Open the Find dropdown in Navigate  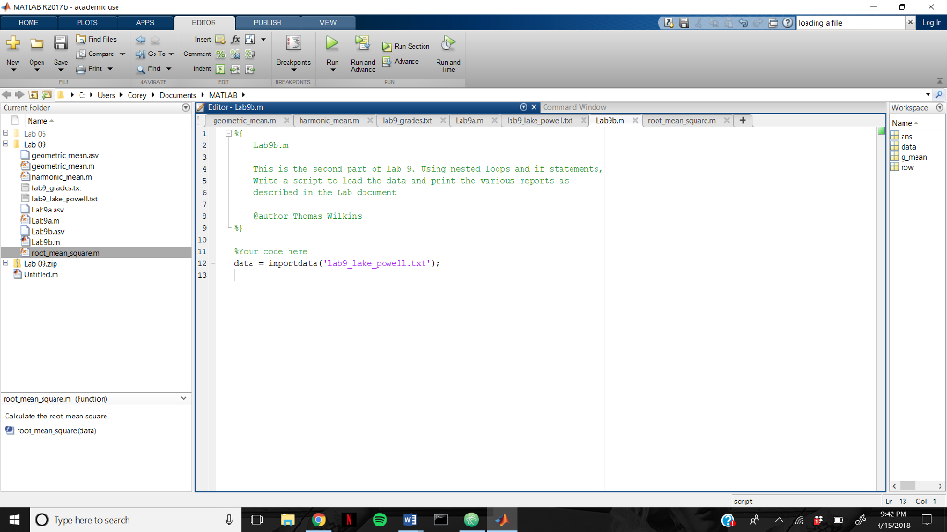click(x=169, y=69)
